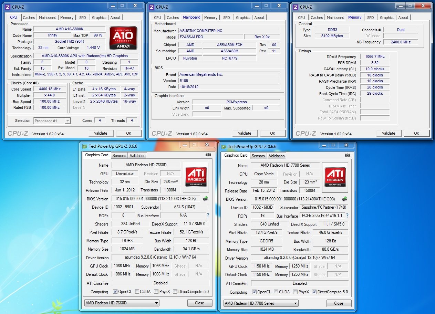Expand the AMD Radeon HD 7700 Series GPU dropdown

[261, 303]
